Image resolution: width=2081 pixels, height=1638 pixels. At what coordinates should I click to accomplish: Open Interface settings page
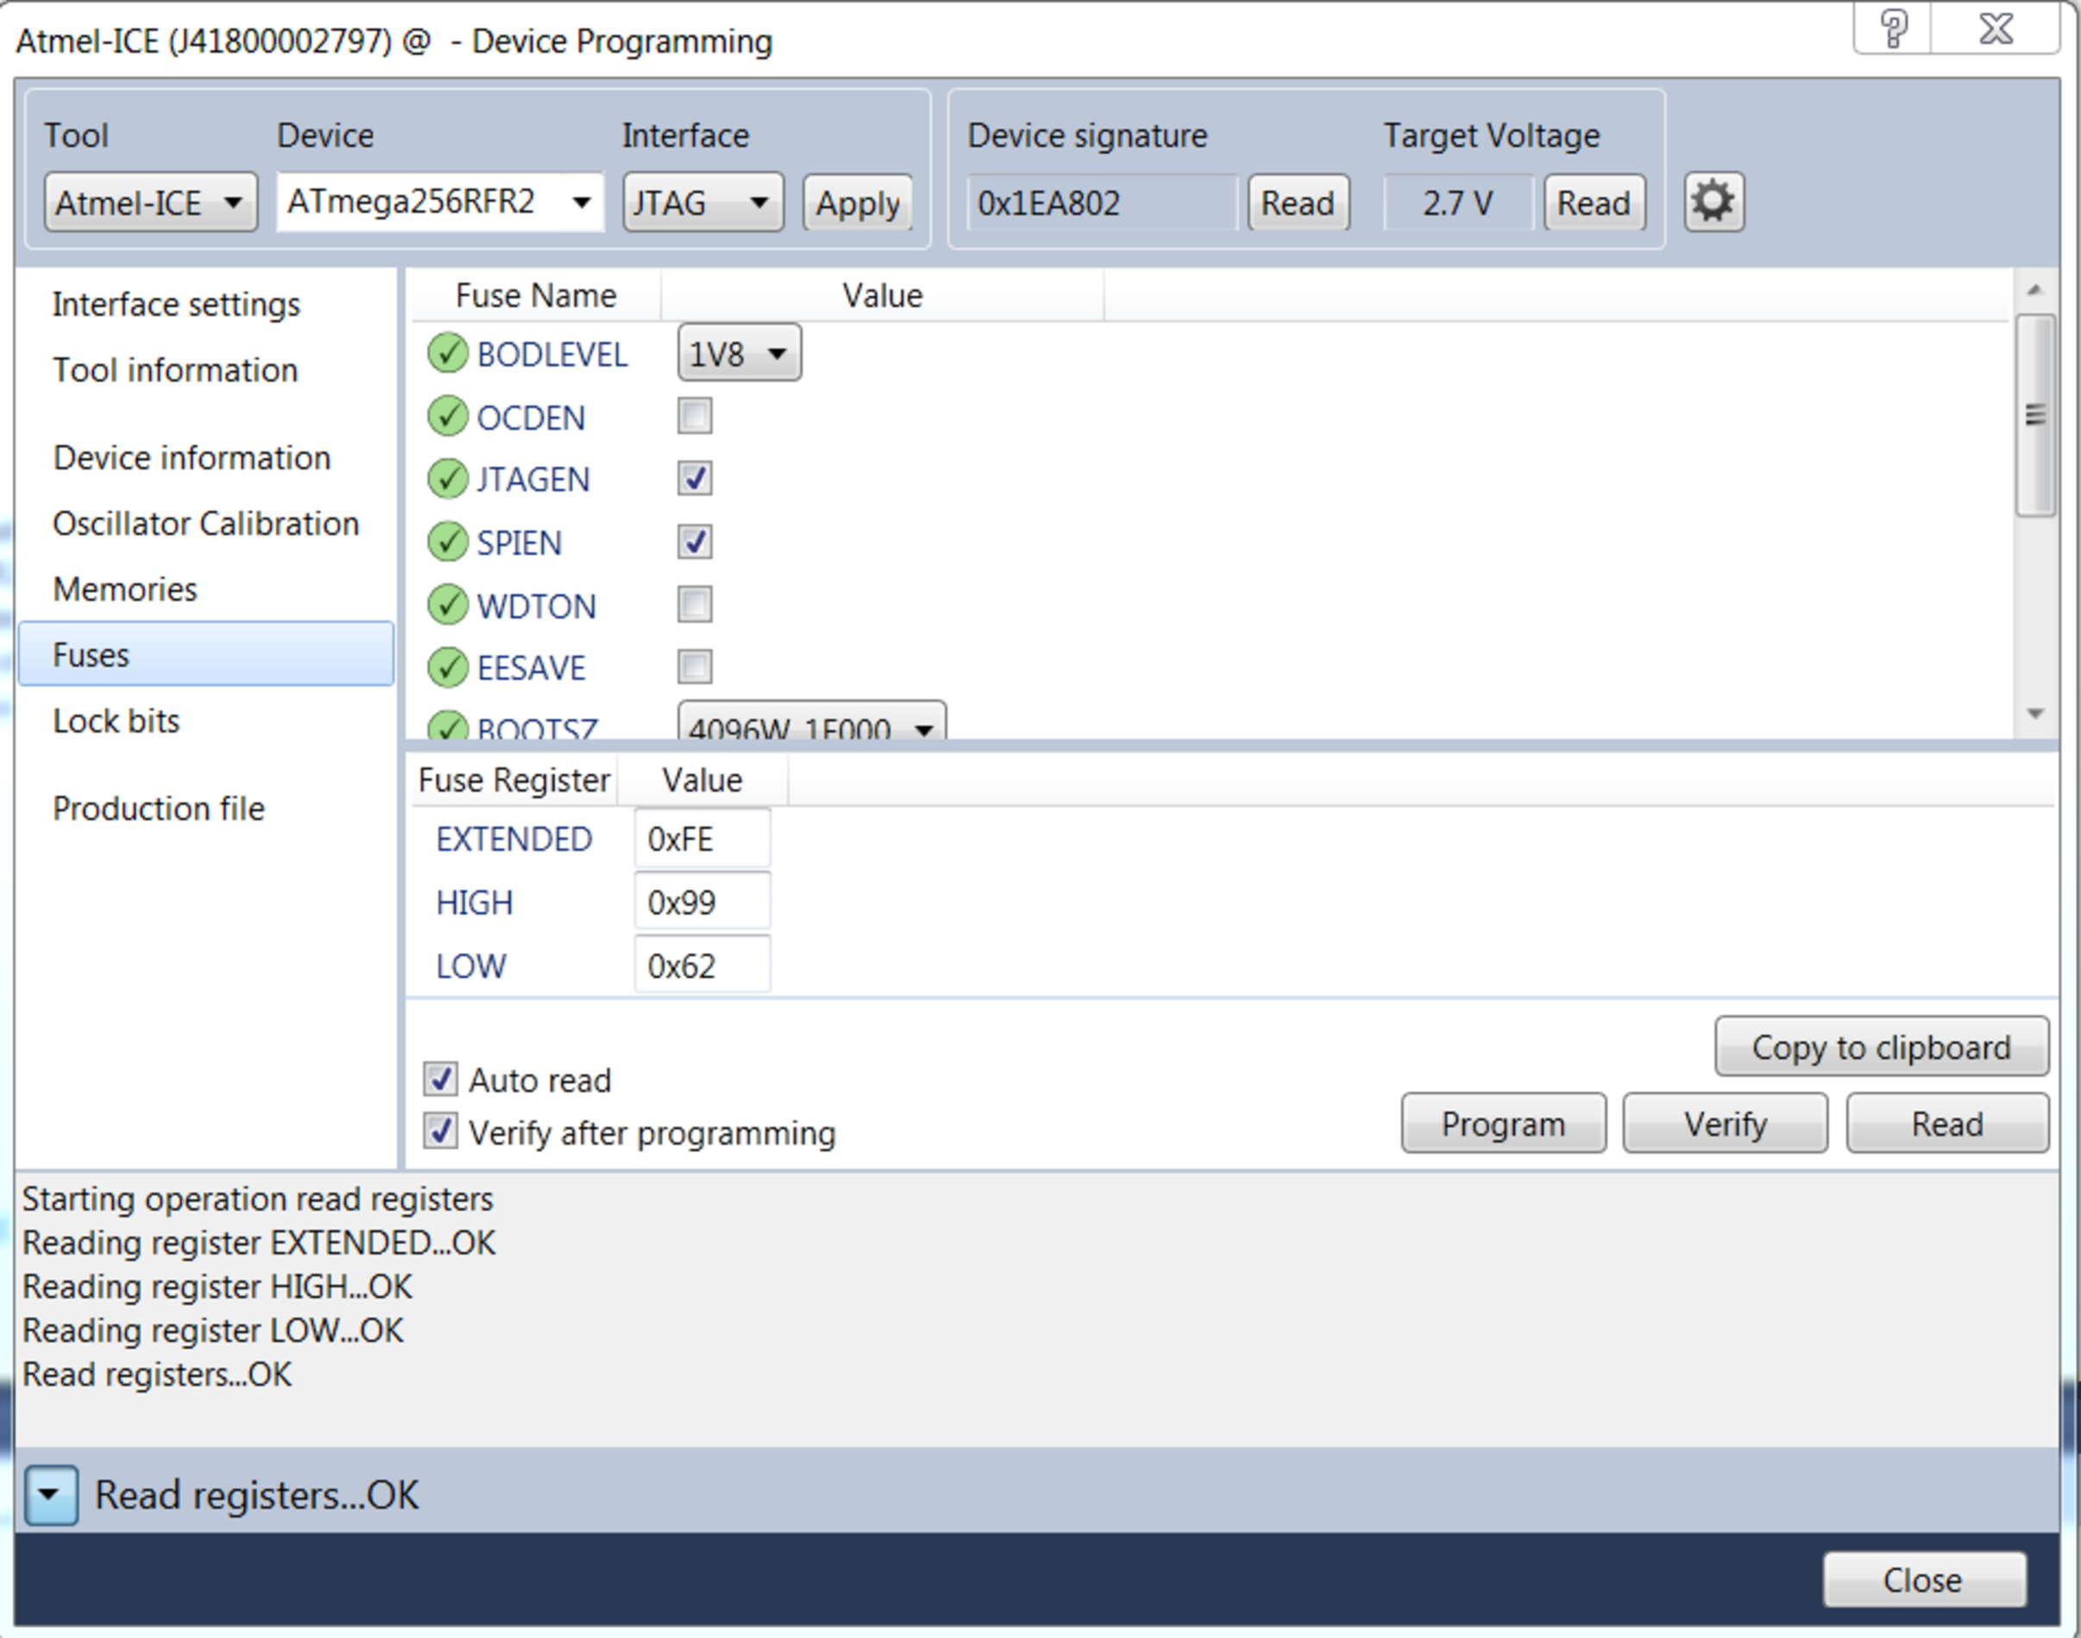point(176,304)
